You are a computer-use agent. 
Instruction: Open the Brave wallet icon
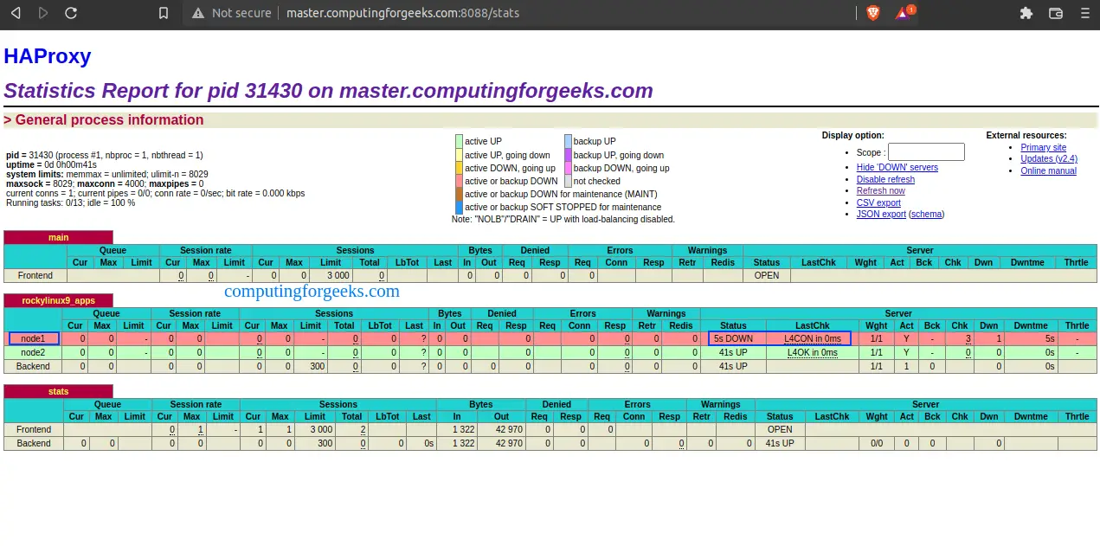pyautogui.click(x=1055, y=13)
